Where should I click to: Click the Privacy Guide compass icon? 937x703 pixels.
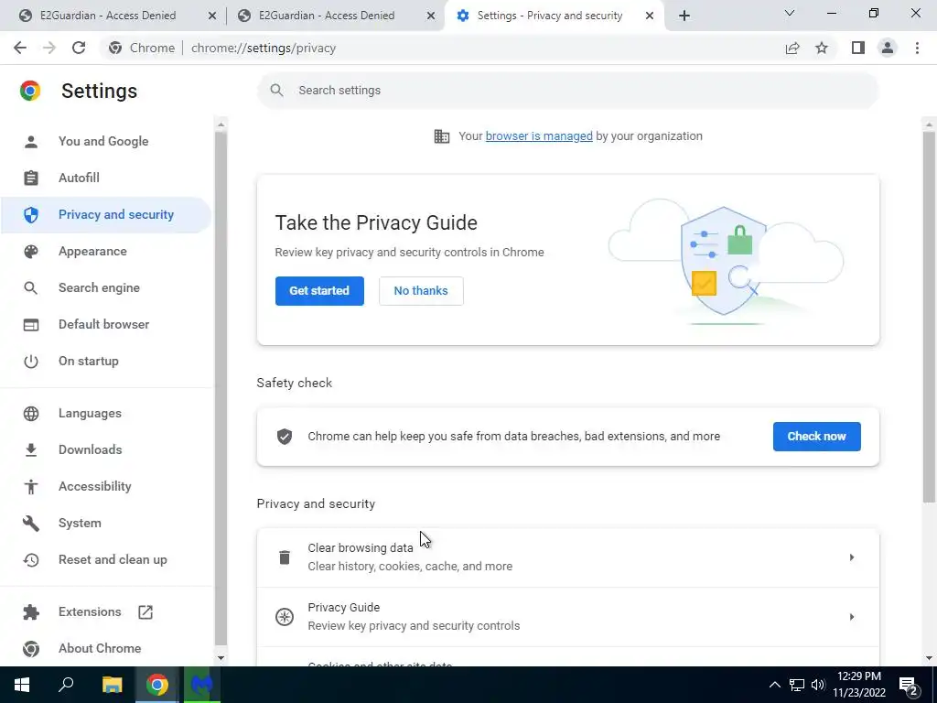[x=285, y=617]
